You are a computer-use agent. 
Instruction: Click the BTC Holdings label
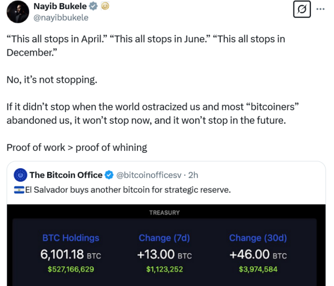[71, 238]
